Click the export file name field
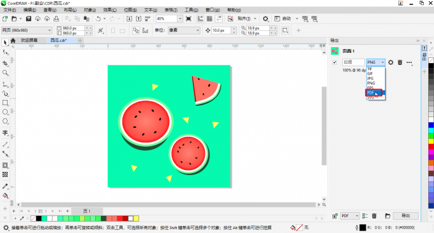 click(x=354, y=62)
